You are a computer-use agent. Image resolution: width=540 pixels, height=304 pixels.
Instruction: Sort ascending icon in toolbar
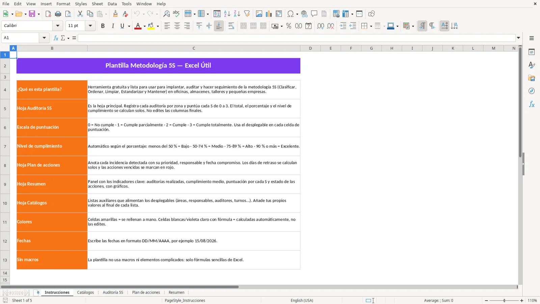tap(227, 14)
